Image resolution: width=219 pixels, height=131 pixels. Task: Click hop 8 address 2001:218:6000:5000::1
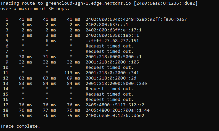click(114, 57)
